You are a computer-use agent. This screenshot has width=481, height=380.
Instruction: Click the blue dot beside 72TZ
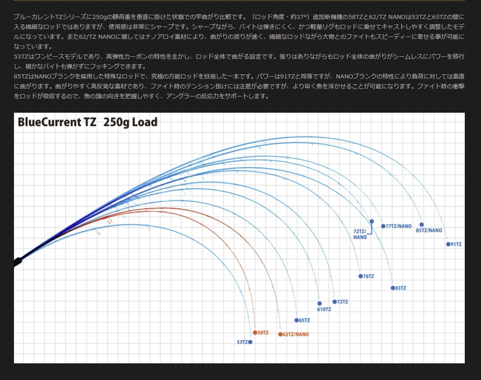coord(334,302)
